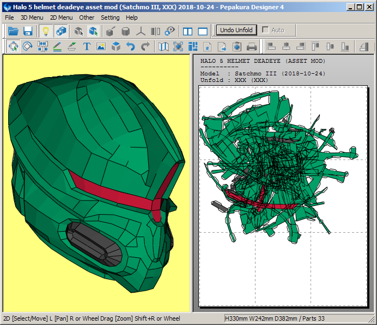Click the align horizontal center icon
This screenshot has height=325, width=377.
(x=286, y=46)
